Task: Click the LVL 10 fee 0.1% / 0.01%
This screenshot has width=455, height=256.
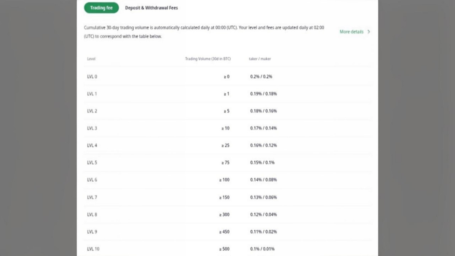Action: point(262,249)
